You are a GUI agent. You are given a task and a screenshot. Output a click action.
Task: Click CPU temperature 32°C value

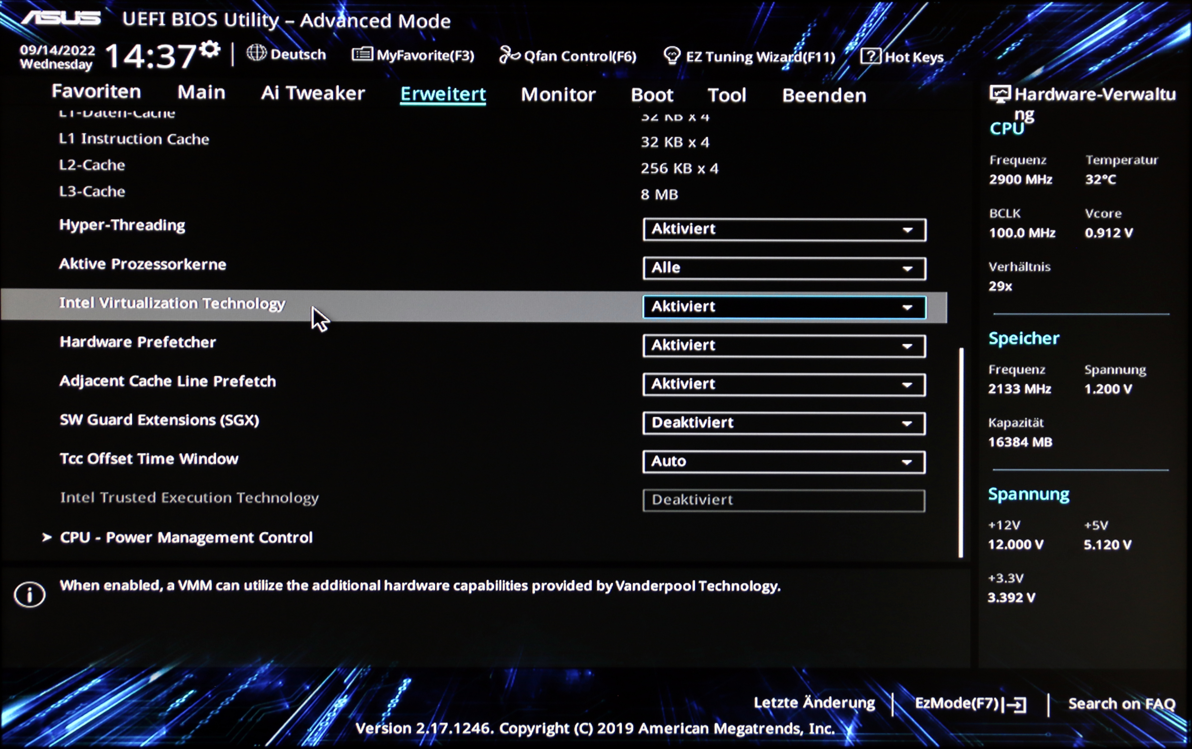[1101, 180]
